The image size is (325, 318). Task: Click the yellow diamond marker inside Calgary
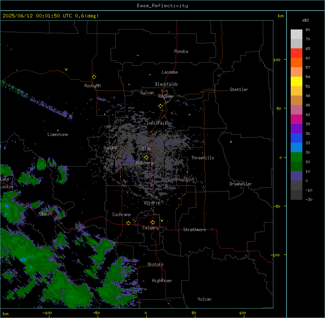[153, 222]
